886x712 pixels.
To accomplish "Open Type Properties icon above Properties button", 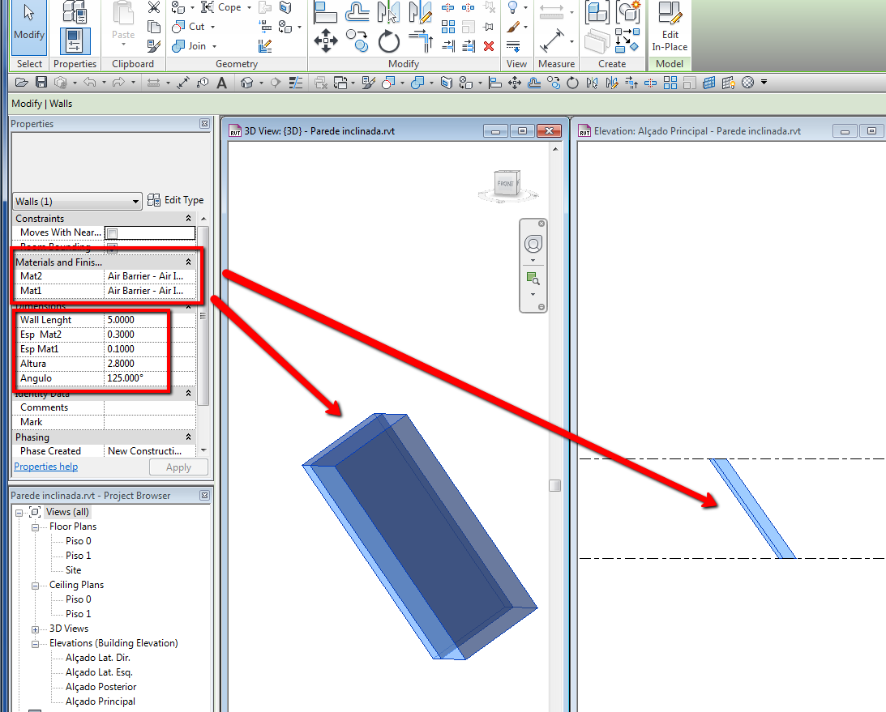I will click(x=75, y=12).
